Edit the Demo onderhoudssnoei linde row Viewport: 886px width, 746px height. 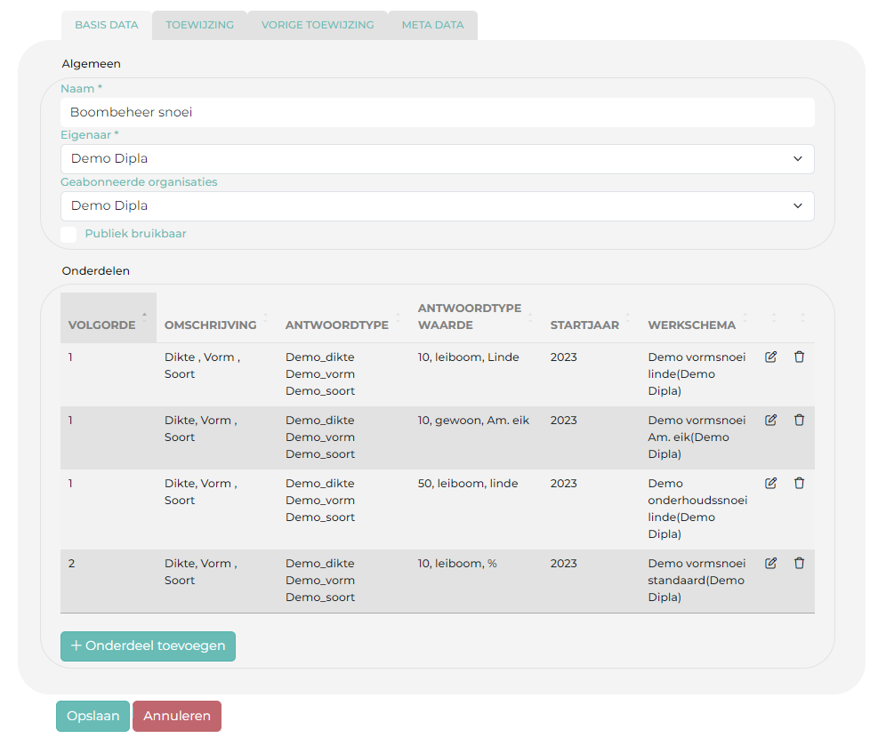click(770, 484)
